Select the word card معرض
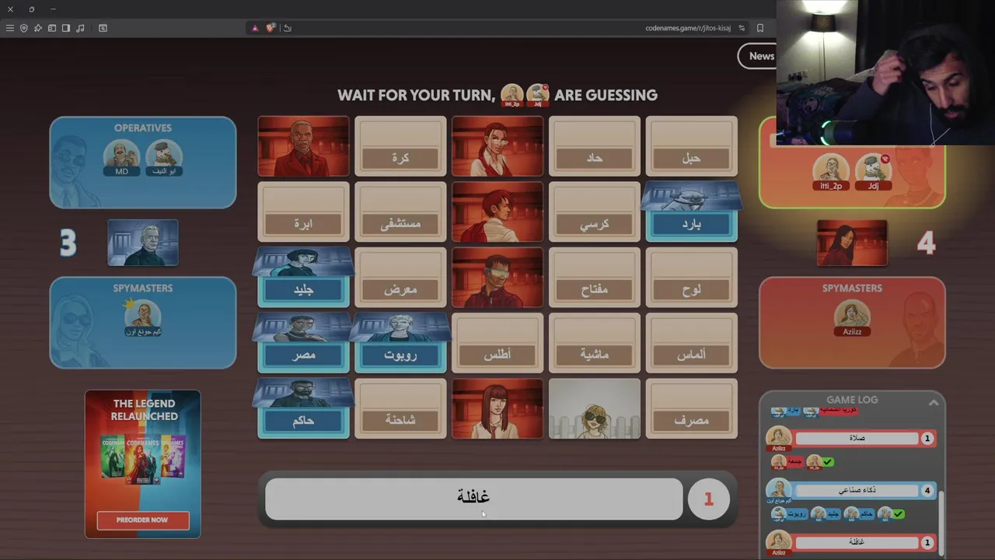 click(x=400, y=278)
